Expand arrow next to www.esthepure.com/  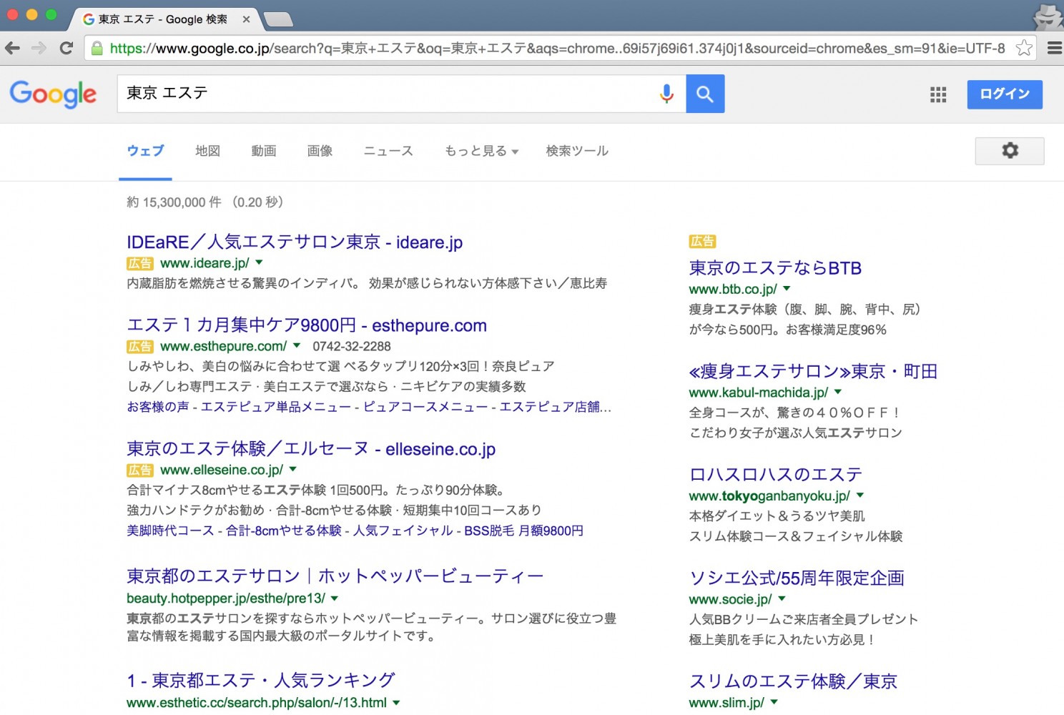(297, 345)
